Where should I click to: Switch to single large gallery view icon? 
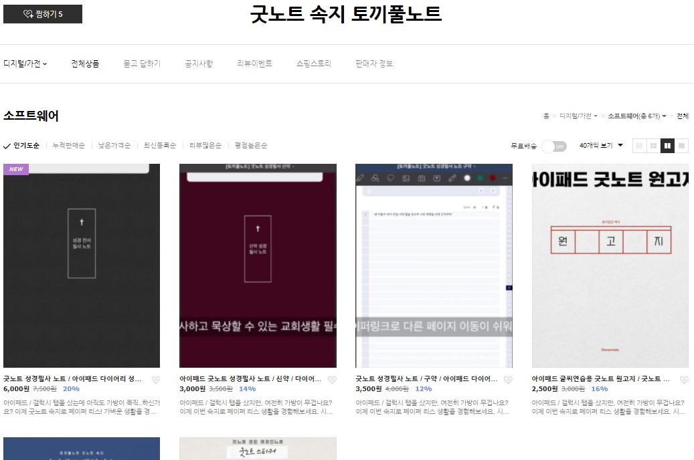tap(681, 146)
